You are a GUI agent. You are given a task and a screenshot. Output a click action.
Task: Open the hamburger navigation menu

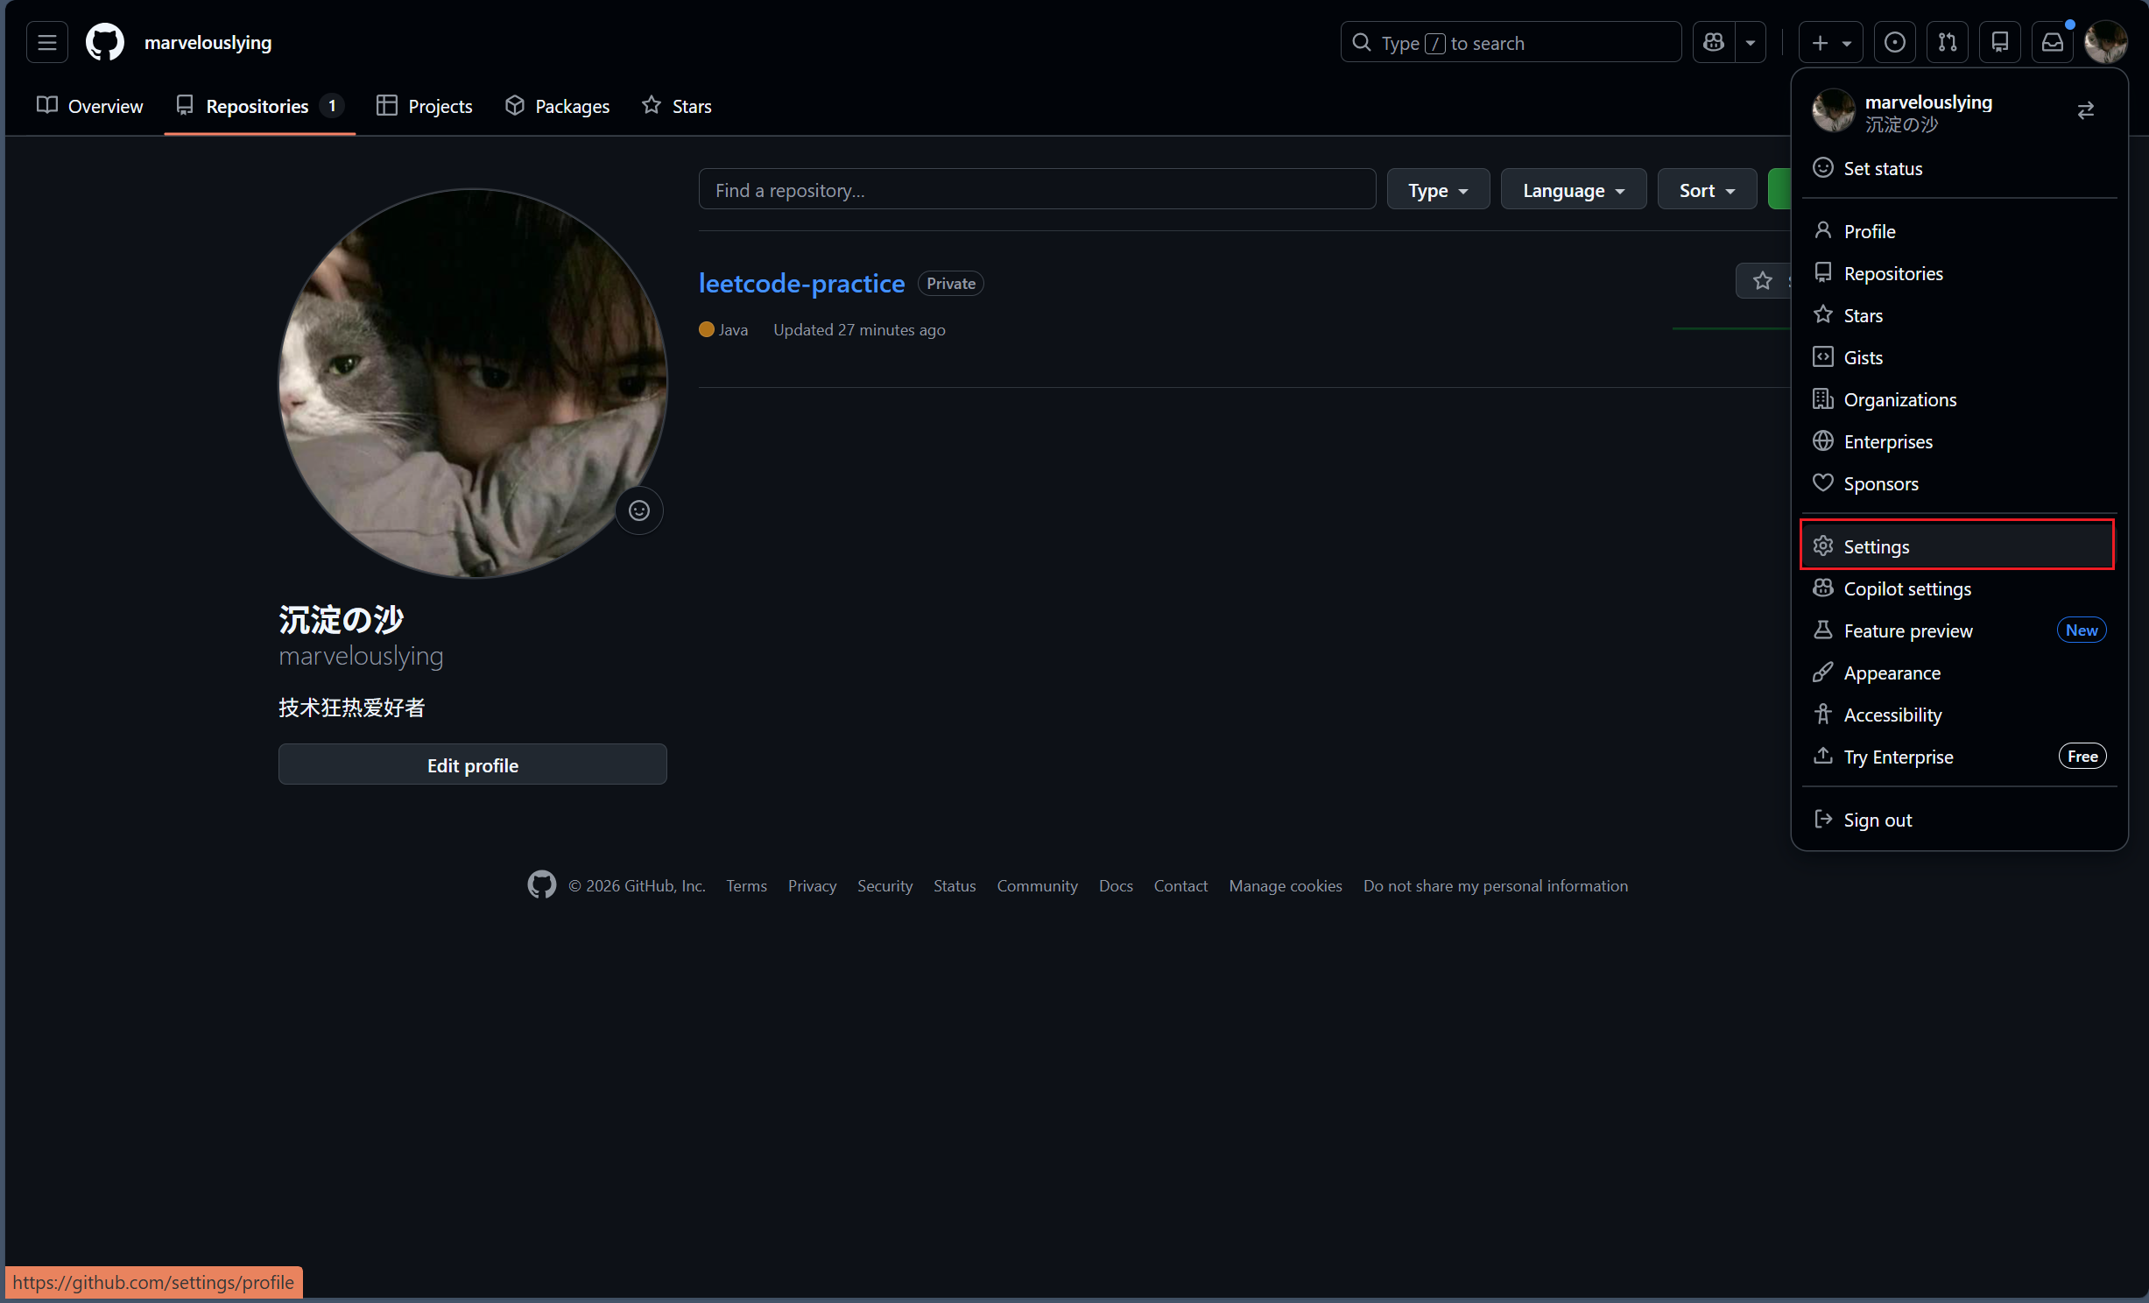(x=47, y=42)
